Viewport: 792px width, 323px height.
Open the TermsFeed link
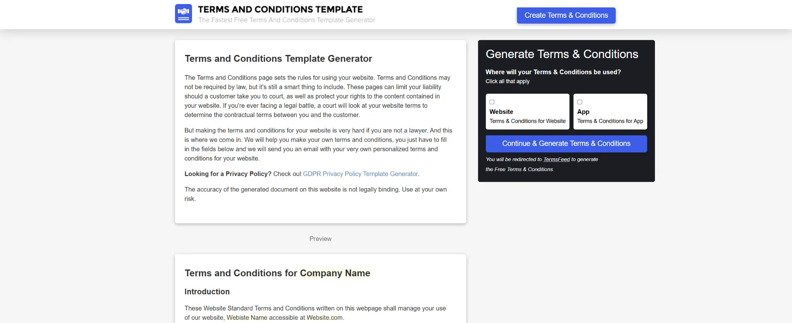556,159
